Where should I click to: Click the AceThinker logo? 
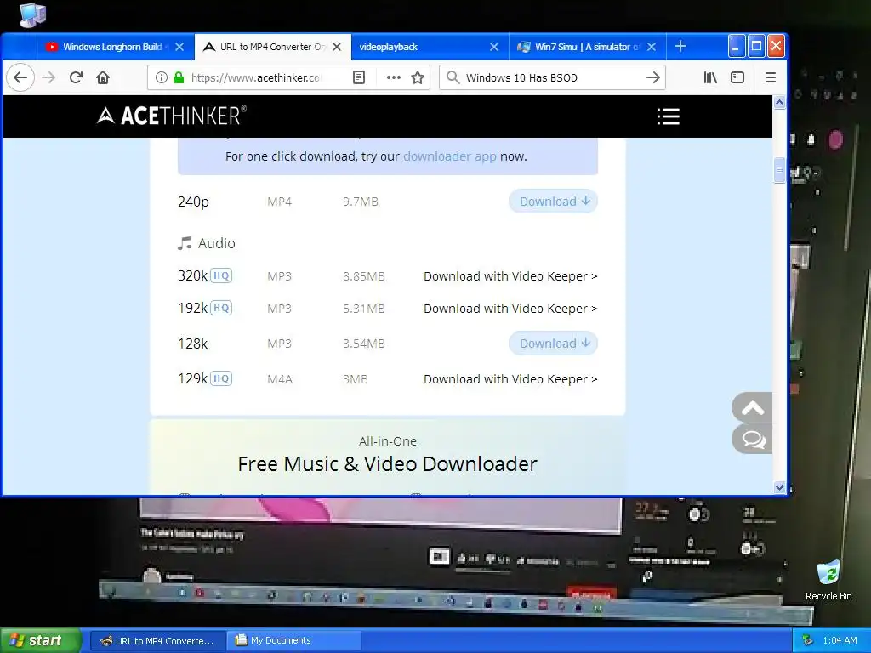172,116
